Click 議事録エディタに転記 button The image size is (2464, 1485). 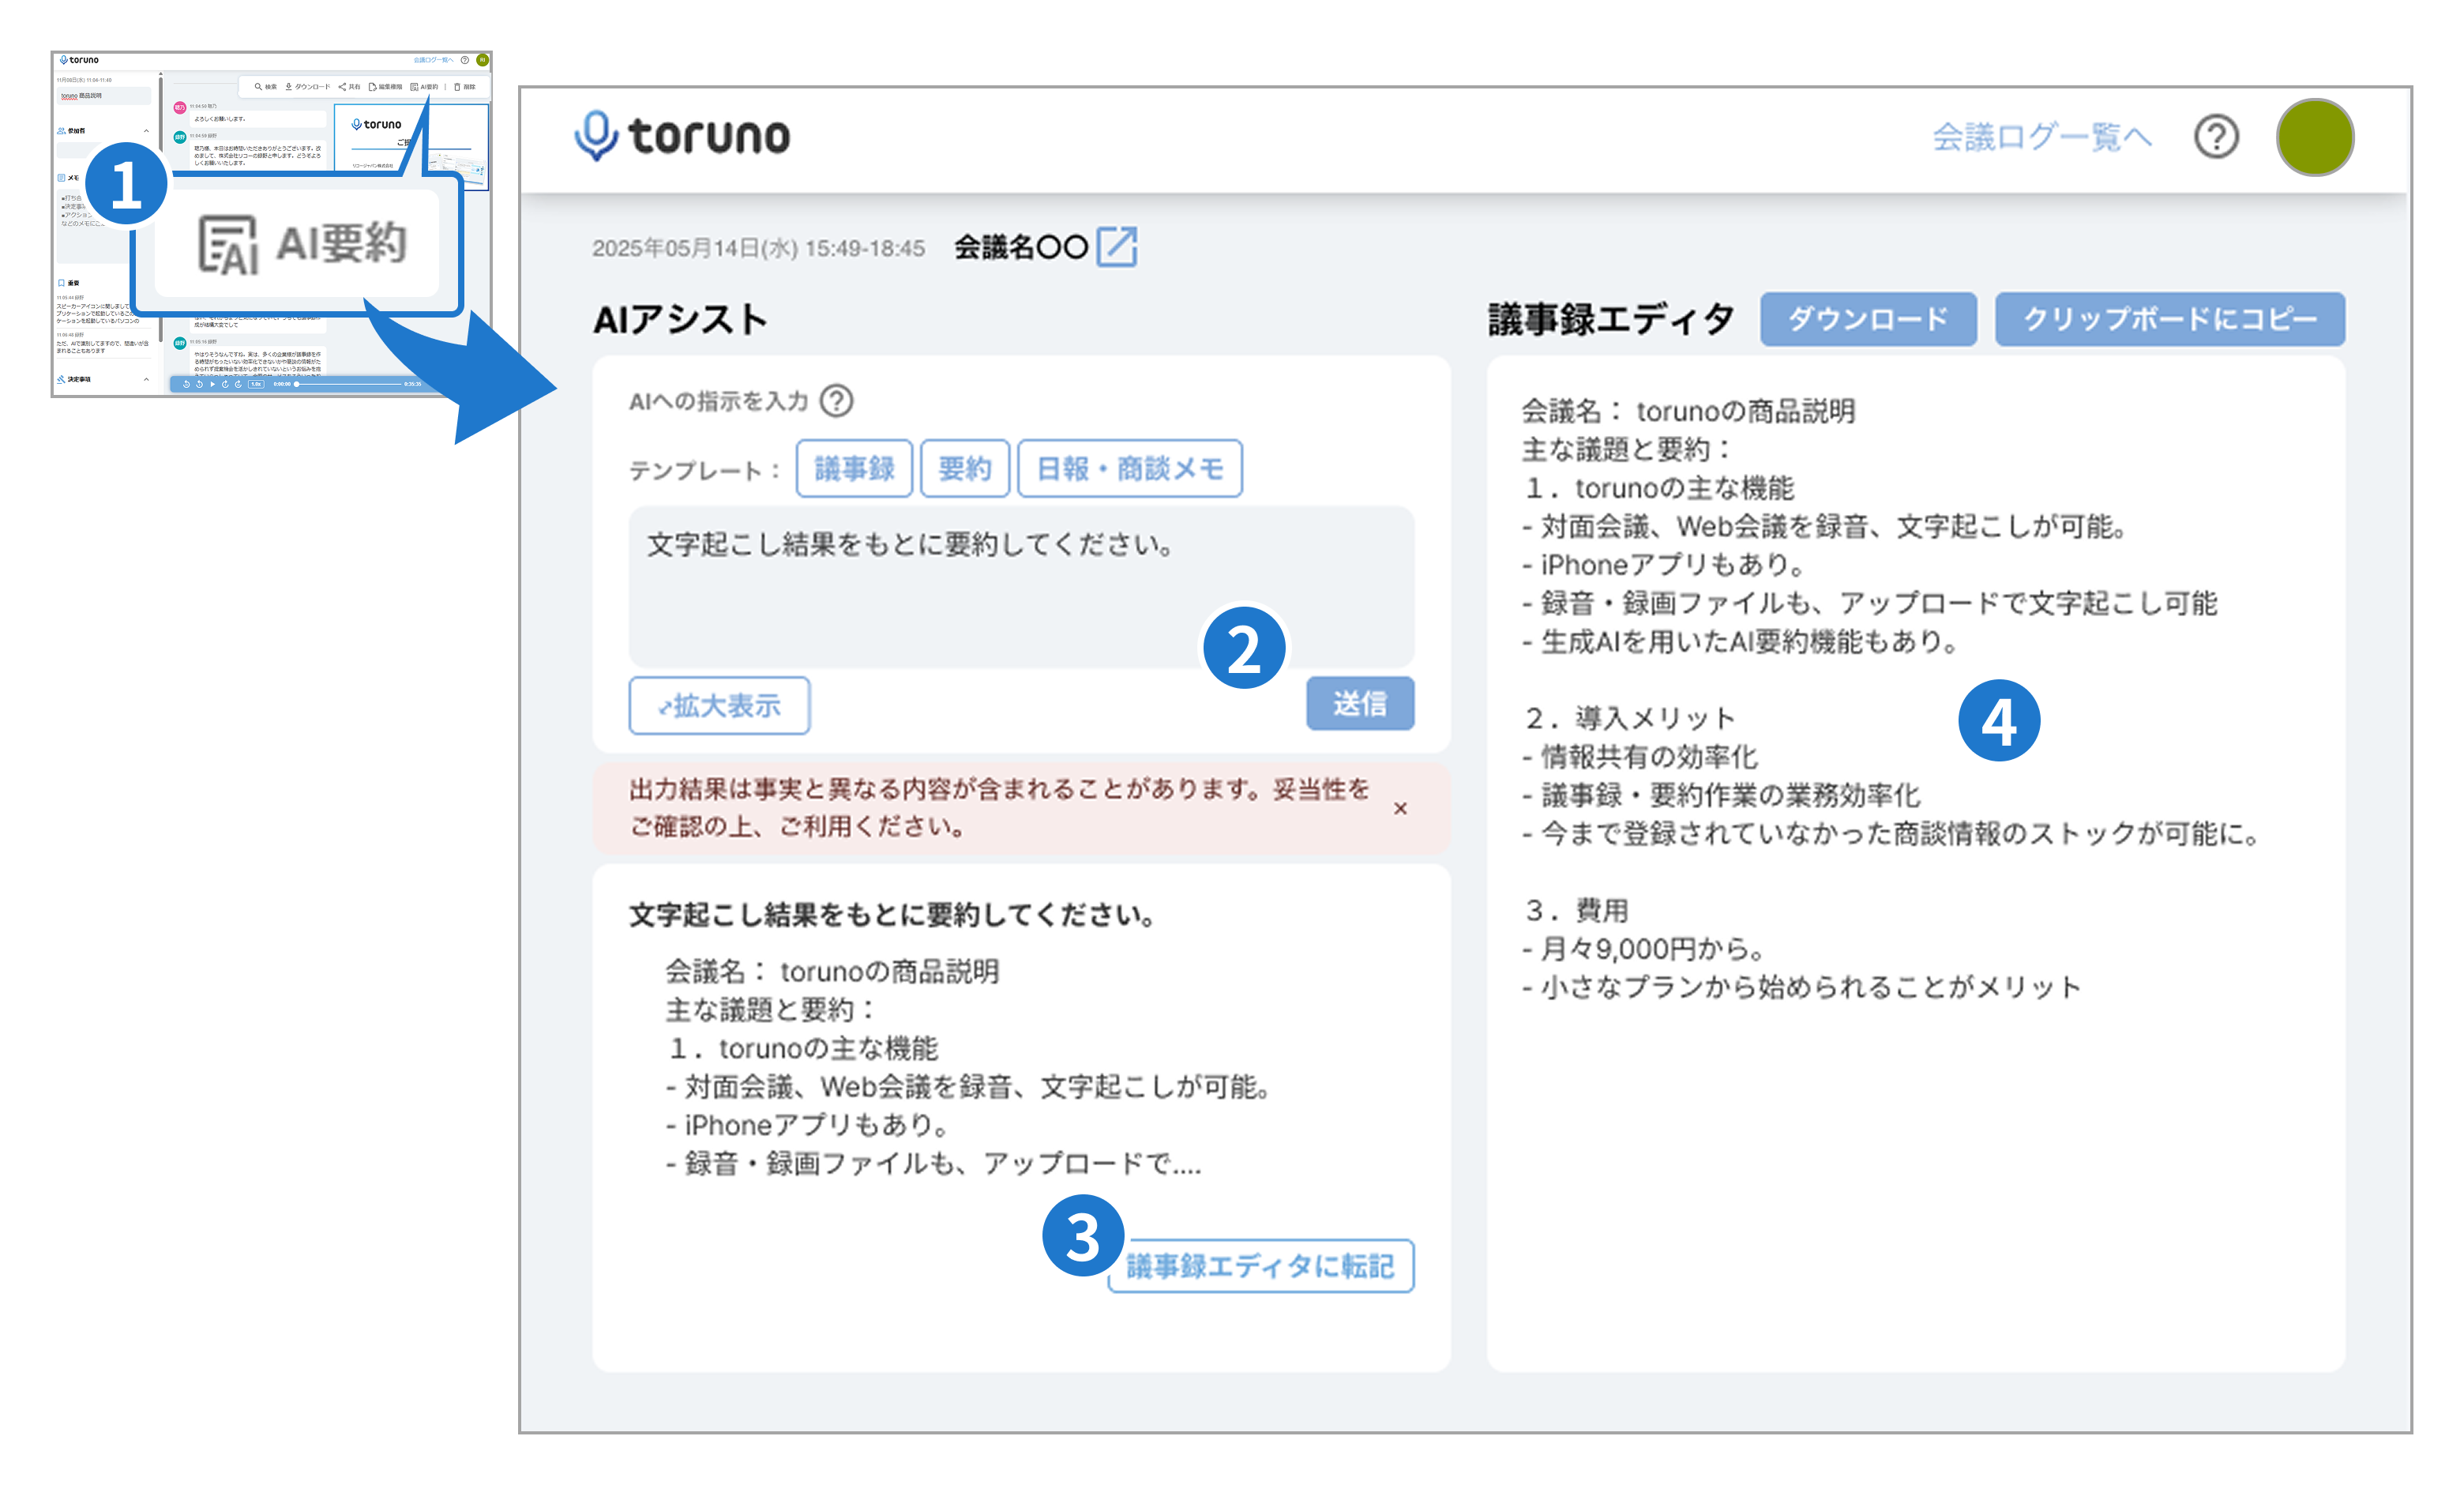[1260, 1266]
